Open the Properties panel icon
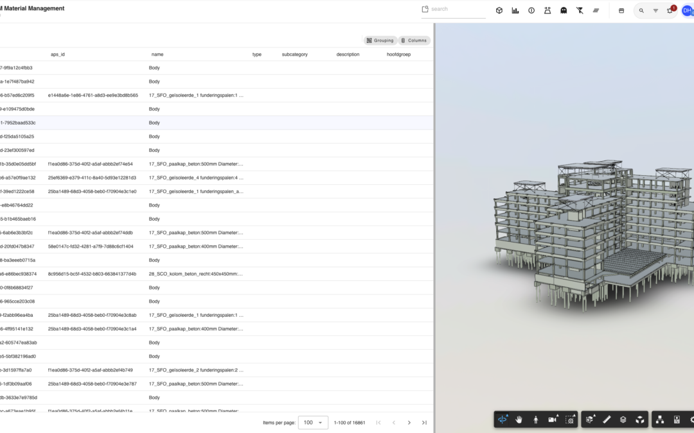The image size is (694, 433). (x=677, y=420)
